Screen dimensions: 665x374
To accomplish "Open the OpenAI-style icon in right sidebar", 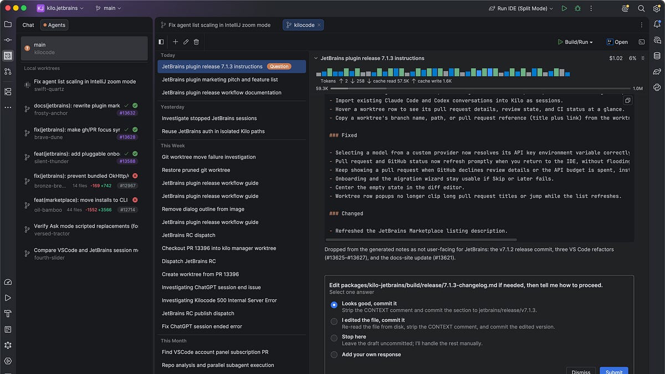I will 657,87.
